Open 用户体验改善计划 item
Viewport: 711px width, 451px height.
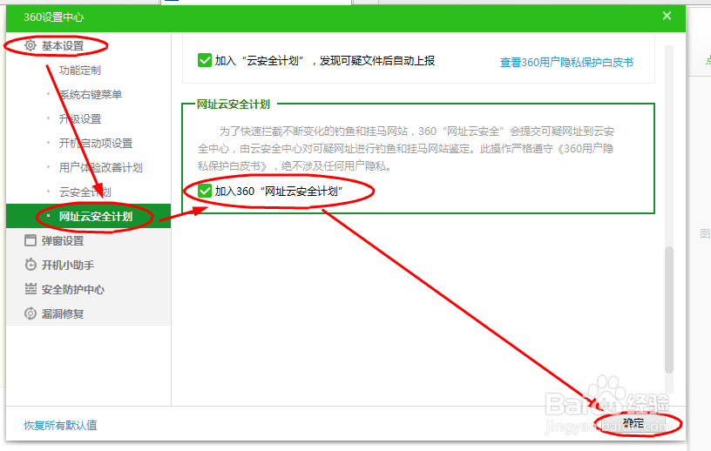[x=101, y=168]
